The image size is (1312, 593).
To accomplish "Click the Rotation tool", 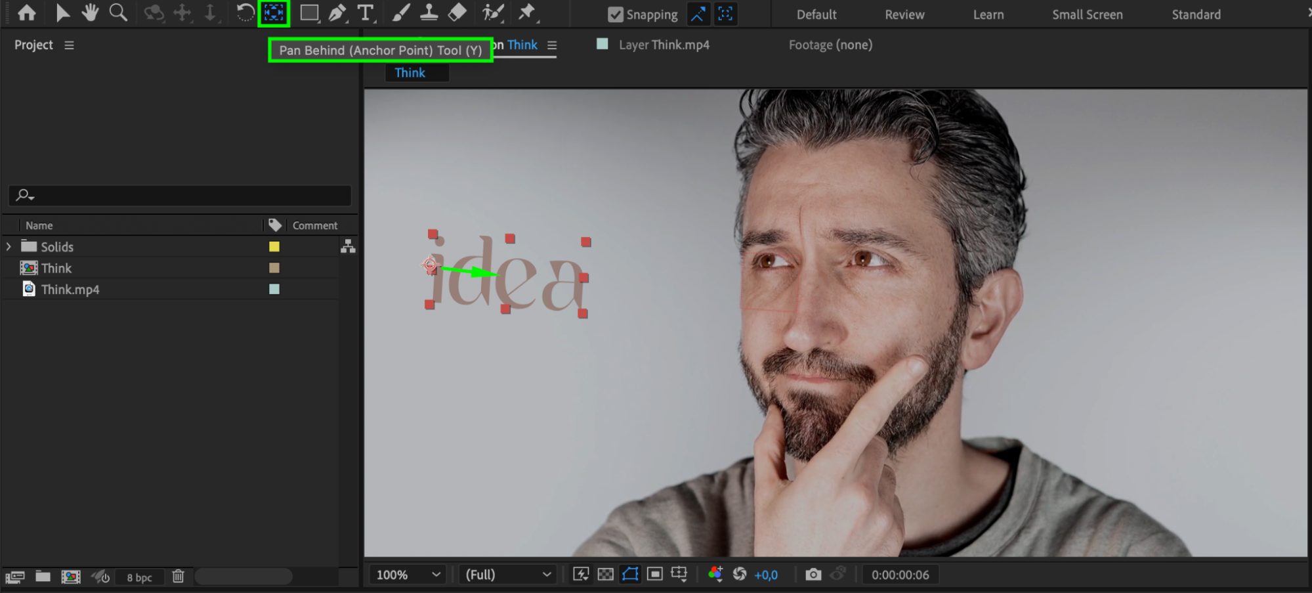I will point(245,13).
